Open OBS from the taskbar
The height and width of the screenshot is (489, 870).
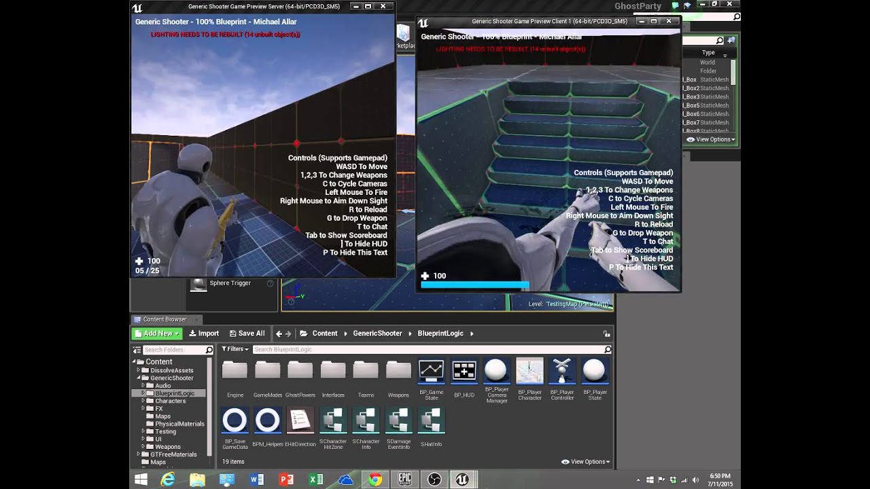435,479
